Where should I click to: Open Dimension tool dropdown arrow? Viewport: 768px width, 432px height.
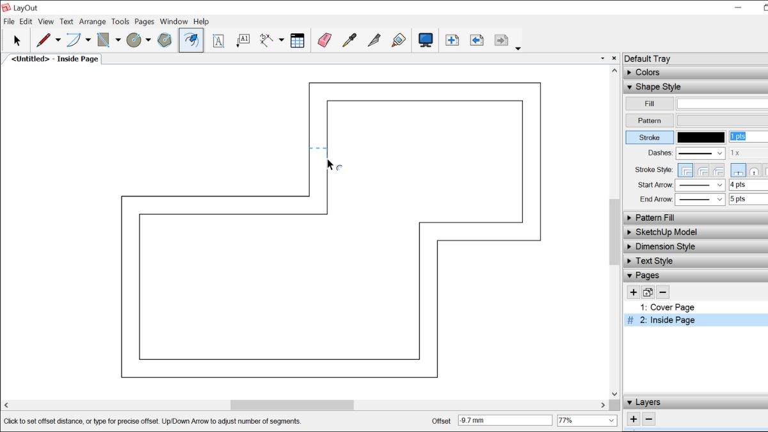(281, 40)
